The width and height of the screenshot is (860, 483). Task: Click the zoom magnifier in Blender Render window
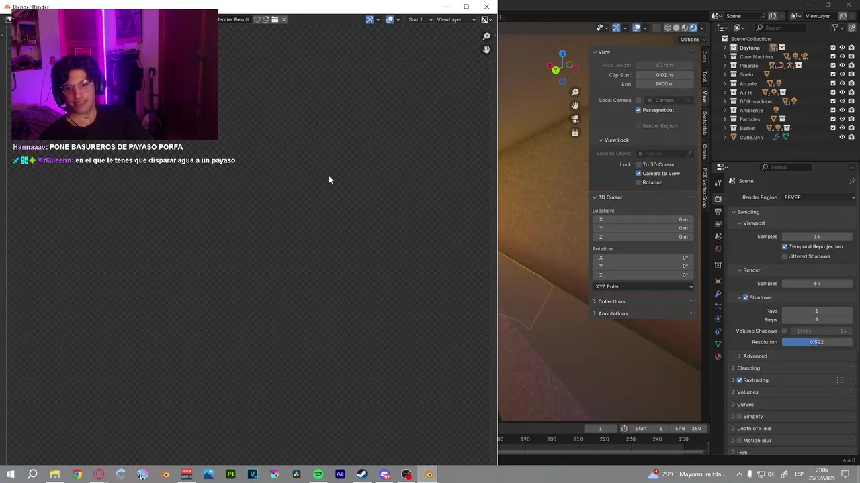pyautogui.click(x=487, y=36)
